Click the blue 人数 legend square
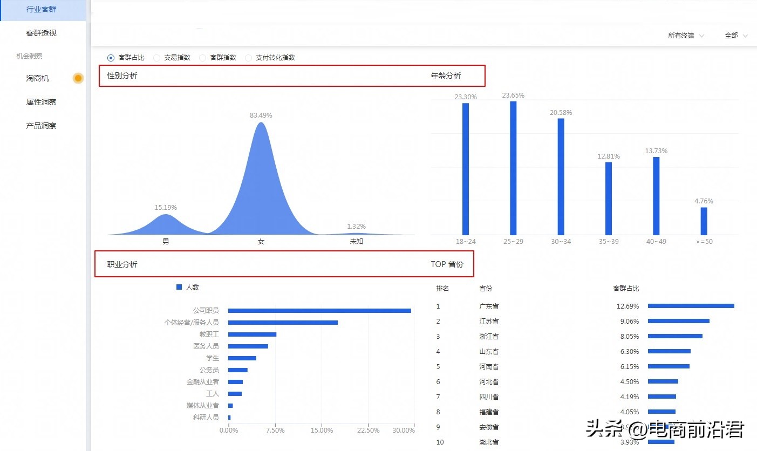The height and width of the screenshot is (451, 757). click(x=179, y=287)
